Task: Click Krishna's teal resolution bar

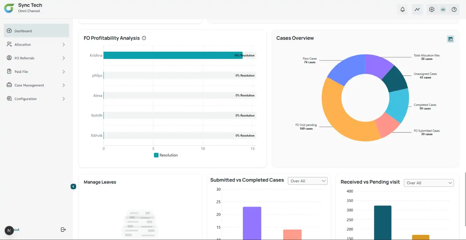Action: click(x=173, y=55)
